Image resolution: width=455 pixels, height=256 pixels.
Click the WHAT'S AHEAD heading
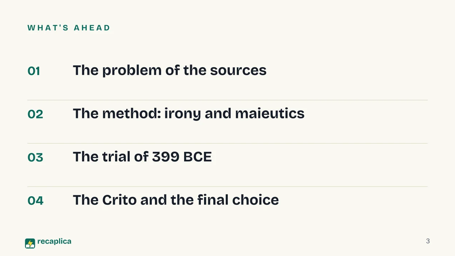[69, 28]
